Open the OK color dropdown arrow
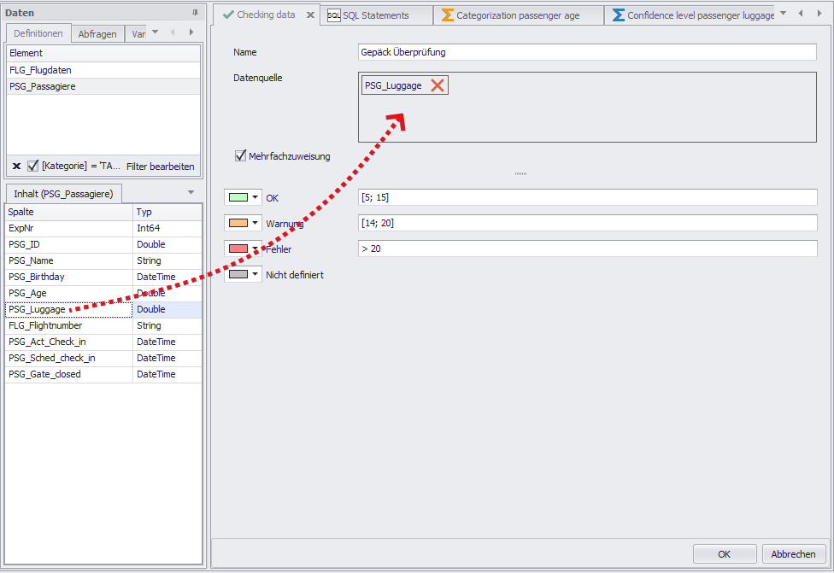Image resolution: width=834 pixels, height=573 pixels. (255, 197)
